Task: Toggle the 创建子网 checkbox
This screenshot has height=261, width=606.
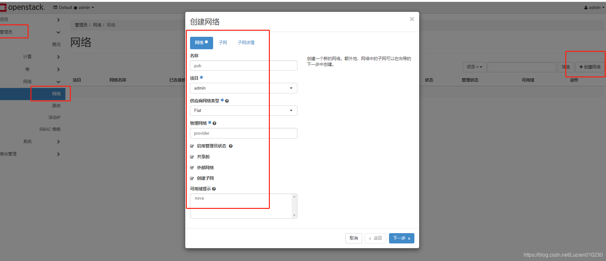Action: pyautogui.click(x=192, y=178)
